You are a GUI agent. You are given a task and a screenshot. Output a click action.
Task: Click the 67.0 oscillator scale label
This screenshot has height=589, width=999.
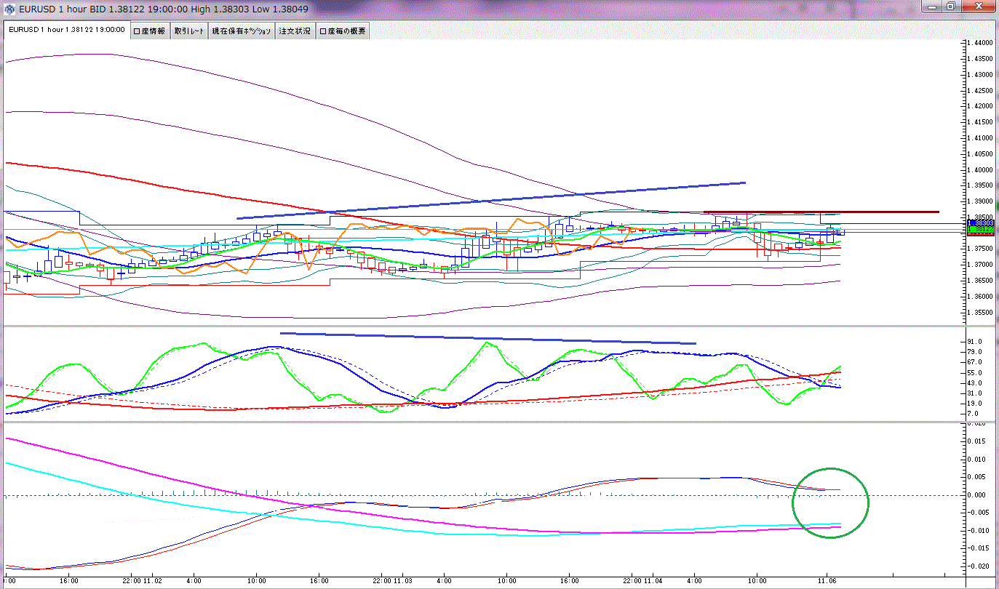coord(976,362)
